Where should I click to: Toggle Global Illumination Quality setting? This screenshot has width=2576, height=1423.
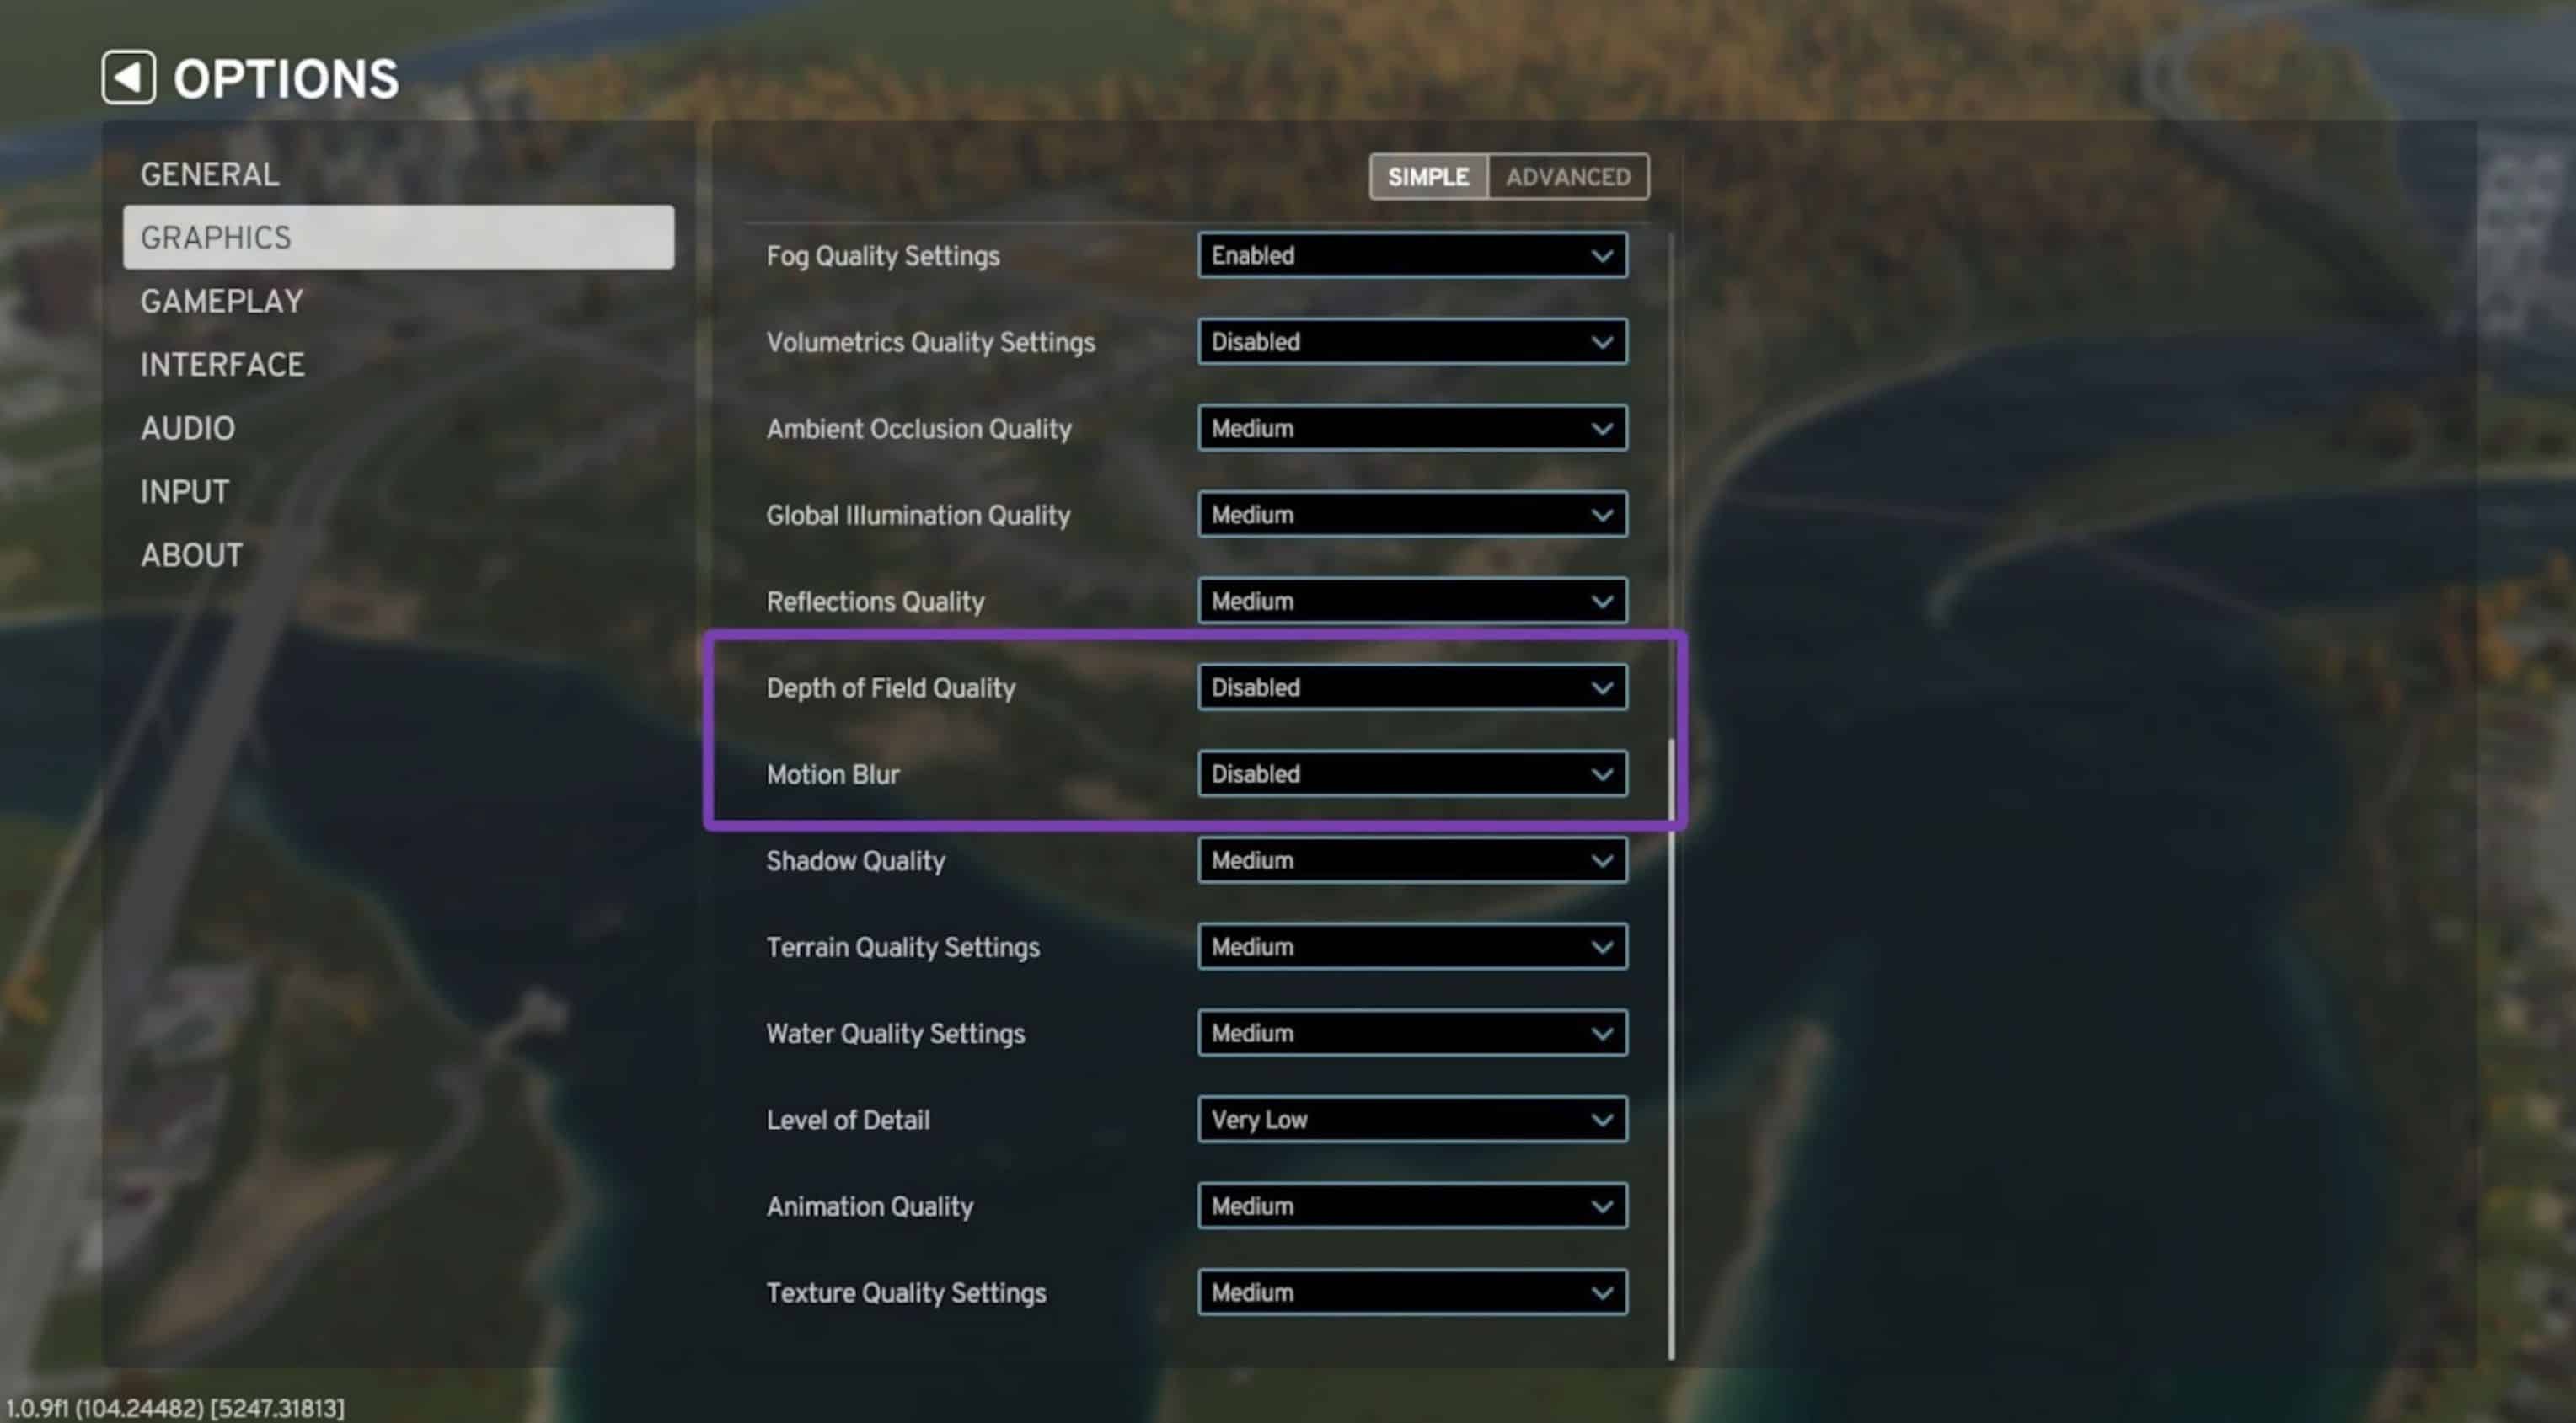point(1411,513)
